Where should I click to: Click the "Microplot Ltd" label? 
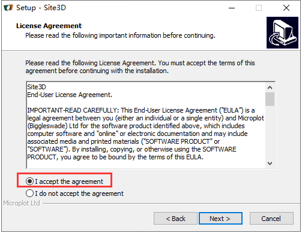coord(22,203)
